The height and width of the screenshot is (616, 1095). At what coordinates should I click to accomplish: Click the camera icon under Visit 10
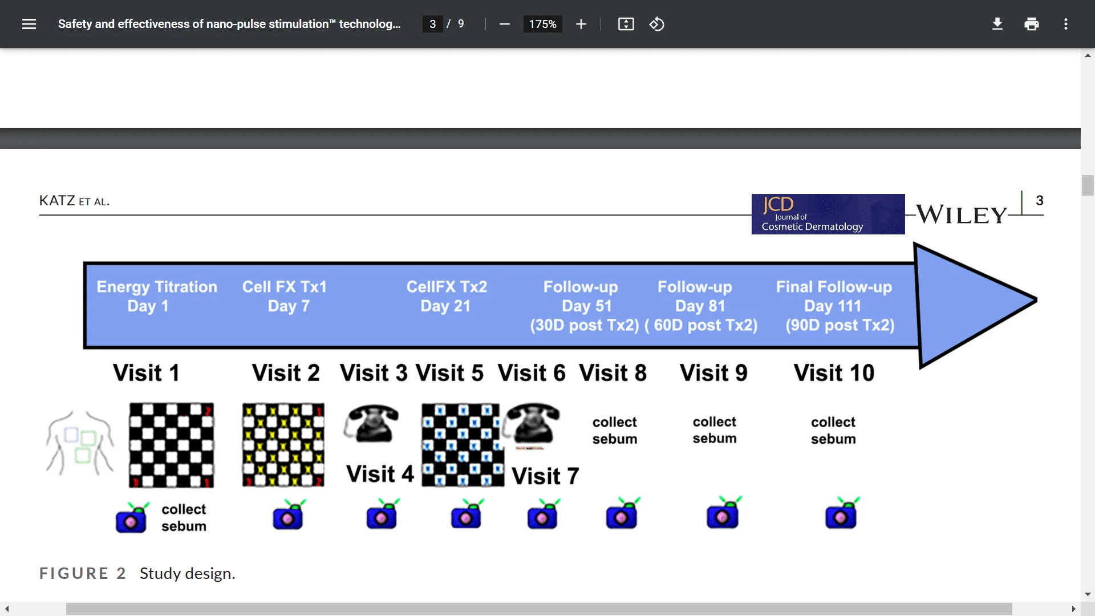pos(842,513)
